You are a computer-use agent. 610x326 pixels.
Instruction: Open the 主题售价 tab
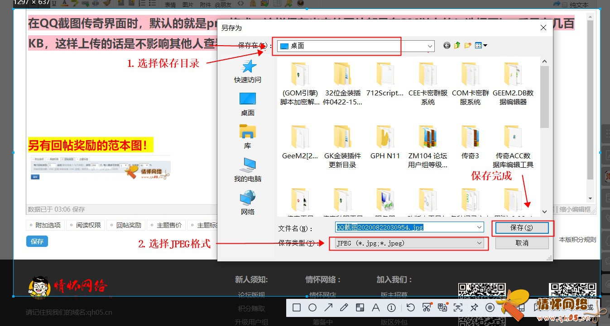[x=166, y=225]
